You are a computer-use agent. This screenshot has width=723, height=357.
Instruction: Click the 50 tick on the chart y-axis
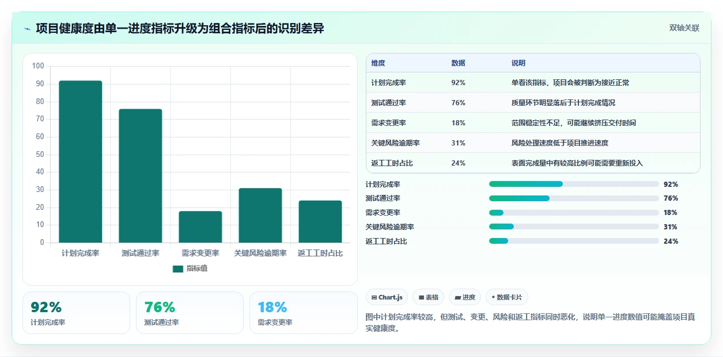click(40, 155)
